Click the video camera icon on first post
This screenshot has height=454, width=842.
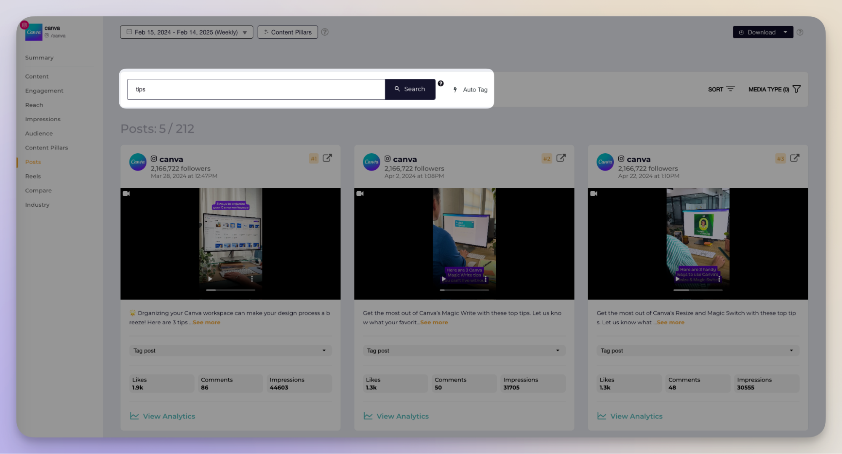pos(126,194)
